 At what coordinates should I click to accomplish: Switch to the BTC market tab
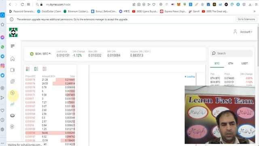click(x=217, y=64)
